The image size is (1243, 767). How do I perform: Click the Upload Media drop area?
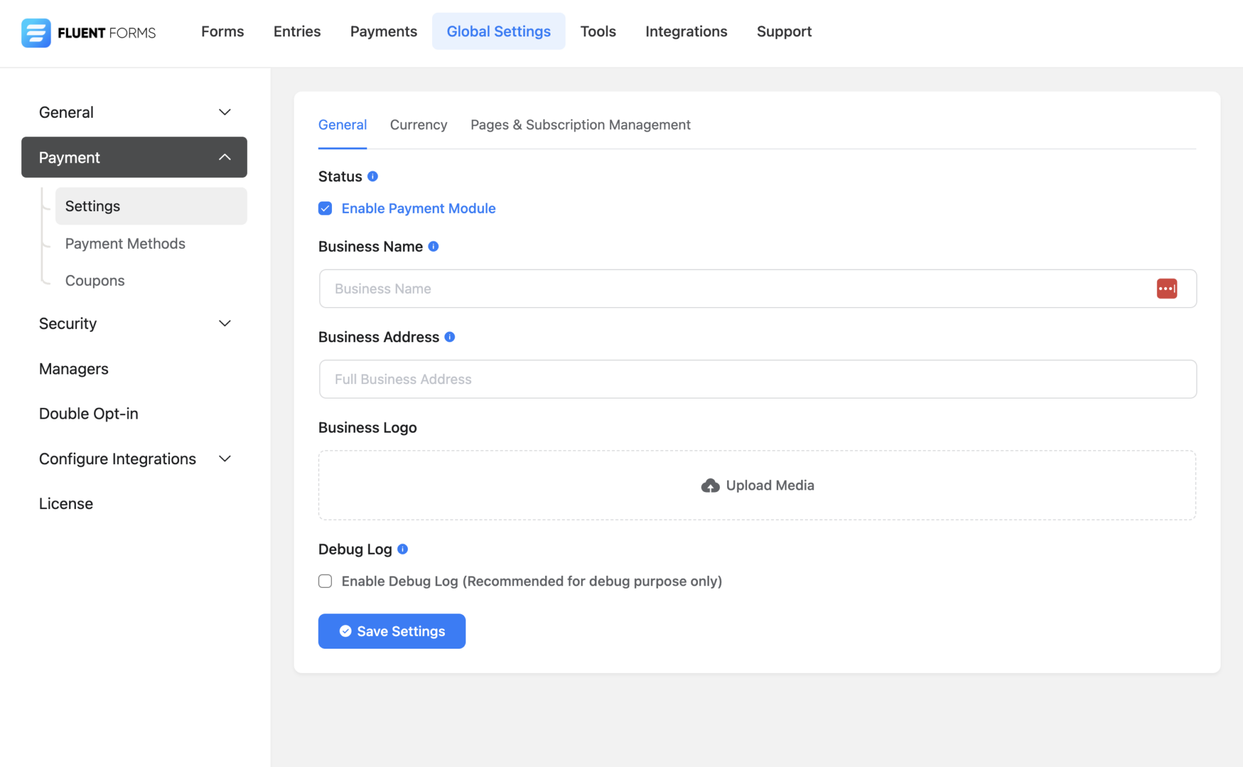pyautogui.click(x=757, y=485)
